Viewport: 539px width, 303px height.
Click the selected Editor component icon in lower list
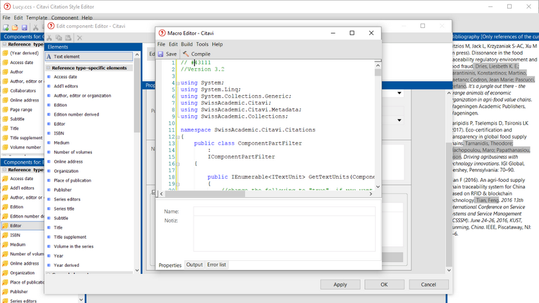(x=5, y=226)
